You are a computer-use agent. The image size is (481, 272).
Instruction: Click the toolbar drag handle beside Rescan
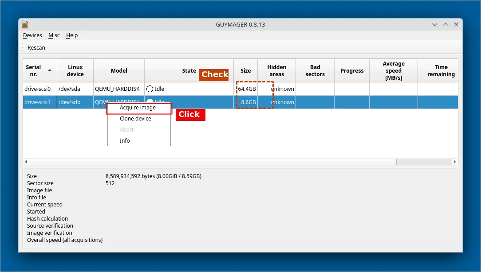[22, 47]
